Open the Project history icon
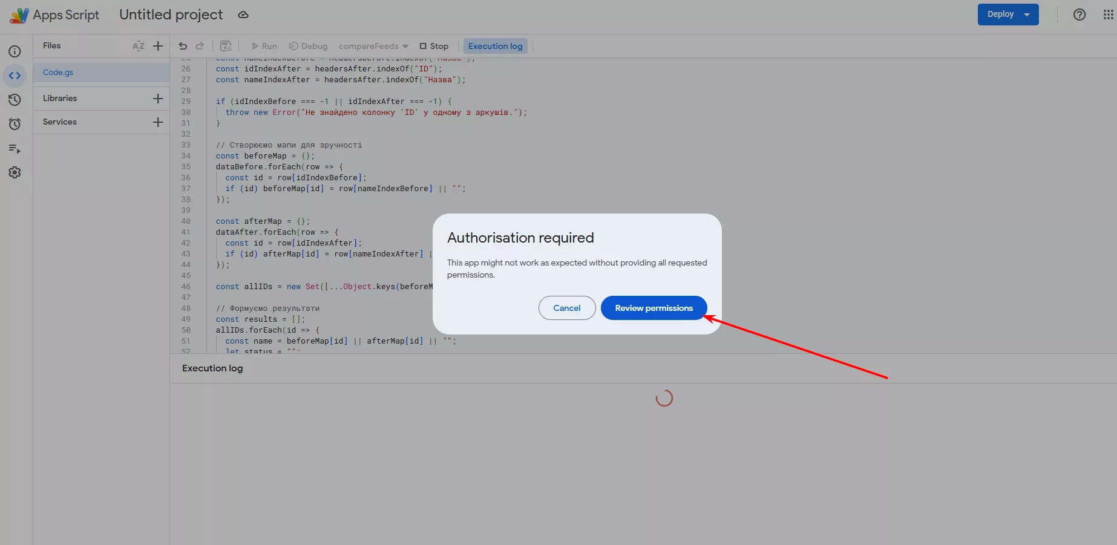This screenshot has width=1117, height=545. pyautogui.click(x=15, y=100)
